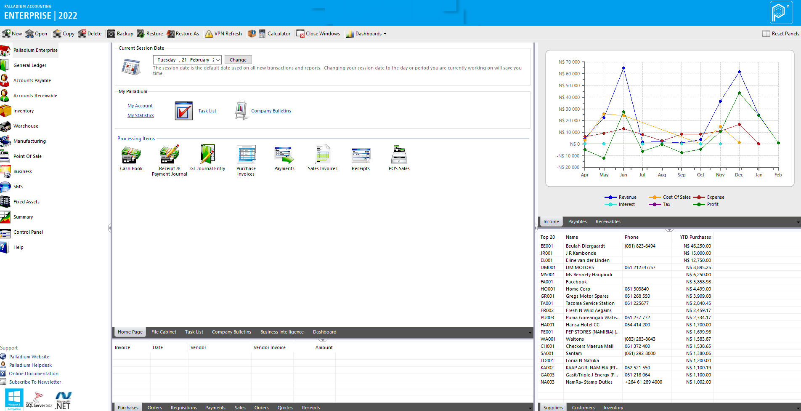Expand Income tab strip dropdown arrow

click(798, 222)
